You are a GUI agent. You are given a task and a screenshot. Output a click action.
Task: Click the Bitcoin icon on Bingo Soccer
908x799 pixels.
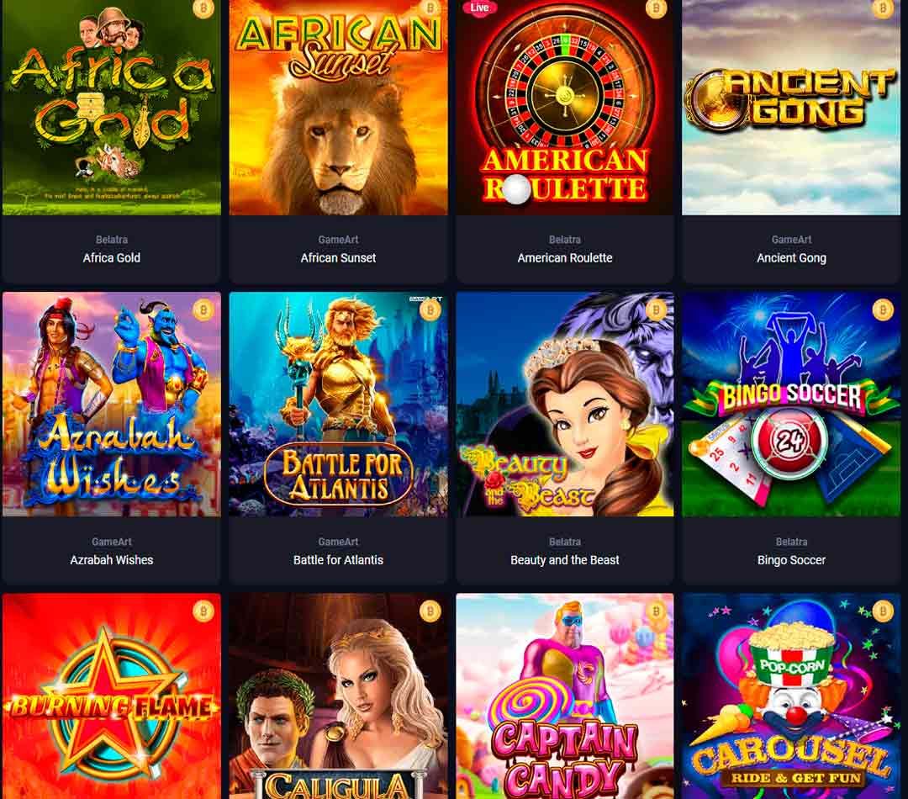coord(883,310)
